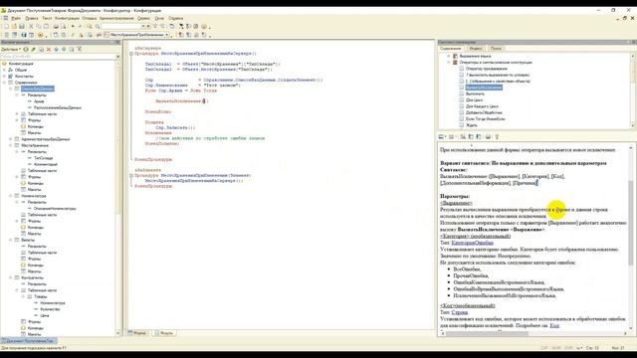Open the Для Каждого Цикл help topic
The height and width of the screenshot is (358, 637).
(x=482, y=106)
